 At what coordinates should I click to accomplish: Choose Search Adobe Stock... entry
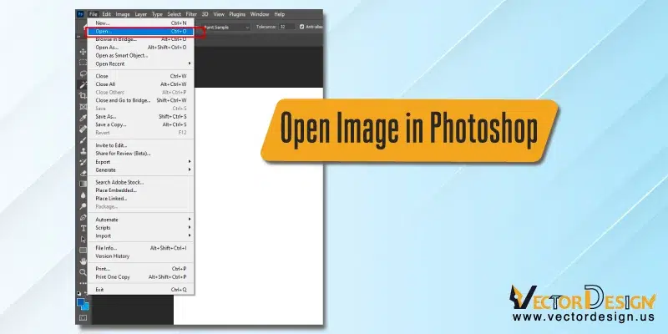point(141,182)
